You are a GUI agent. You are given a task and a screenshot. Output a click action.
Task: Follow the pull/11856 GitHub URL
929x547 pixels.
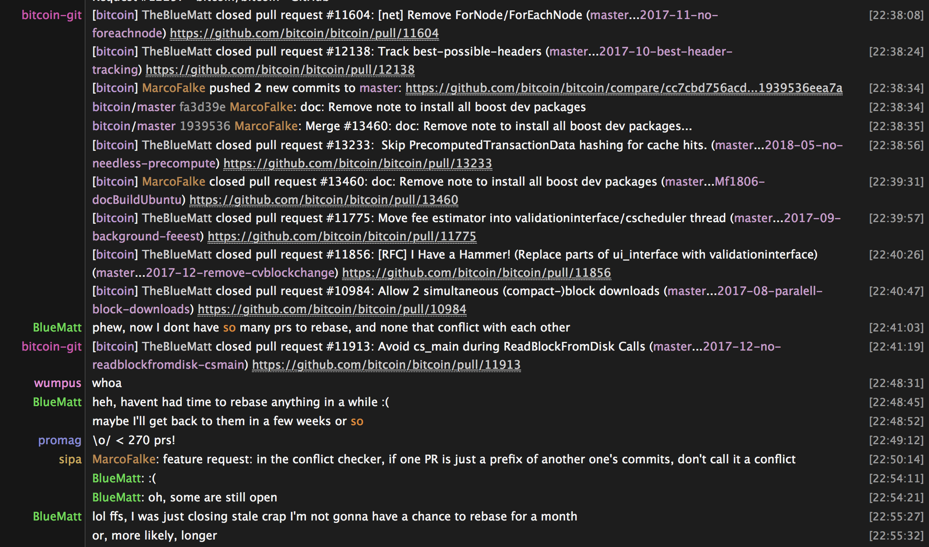pyautogui.click(x=476, y=273)
